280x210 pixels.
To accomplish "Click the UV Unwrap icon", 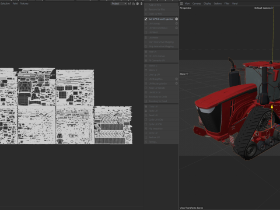I will (x=146, y=23).
